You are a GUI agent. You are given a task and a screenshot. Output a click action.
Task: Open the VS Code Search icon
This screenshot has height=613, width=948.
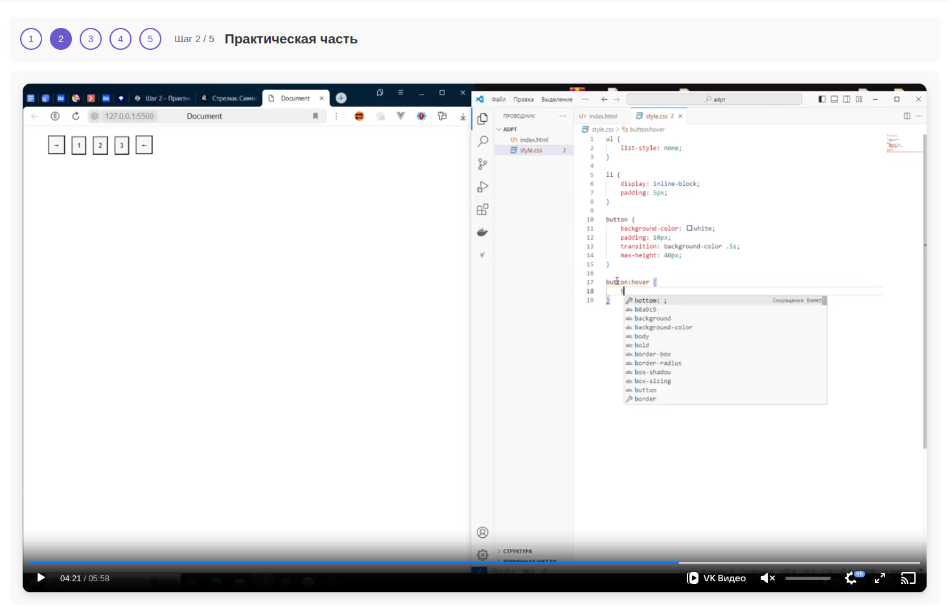pos(483,141)
